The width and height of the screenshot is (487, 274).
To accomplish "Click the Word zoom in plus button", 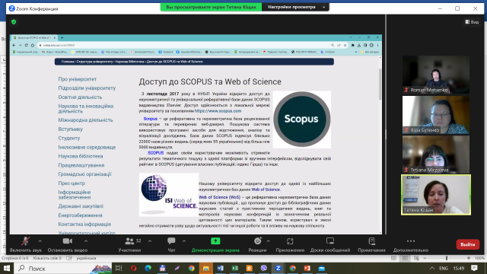I will [x=469, y=258].
